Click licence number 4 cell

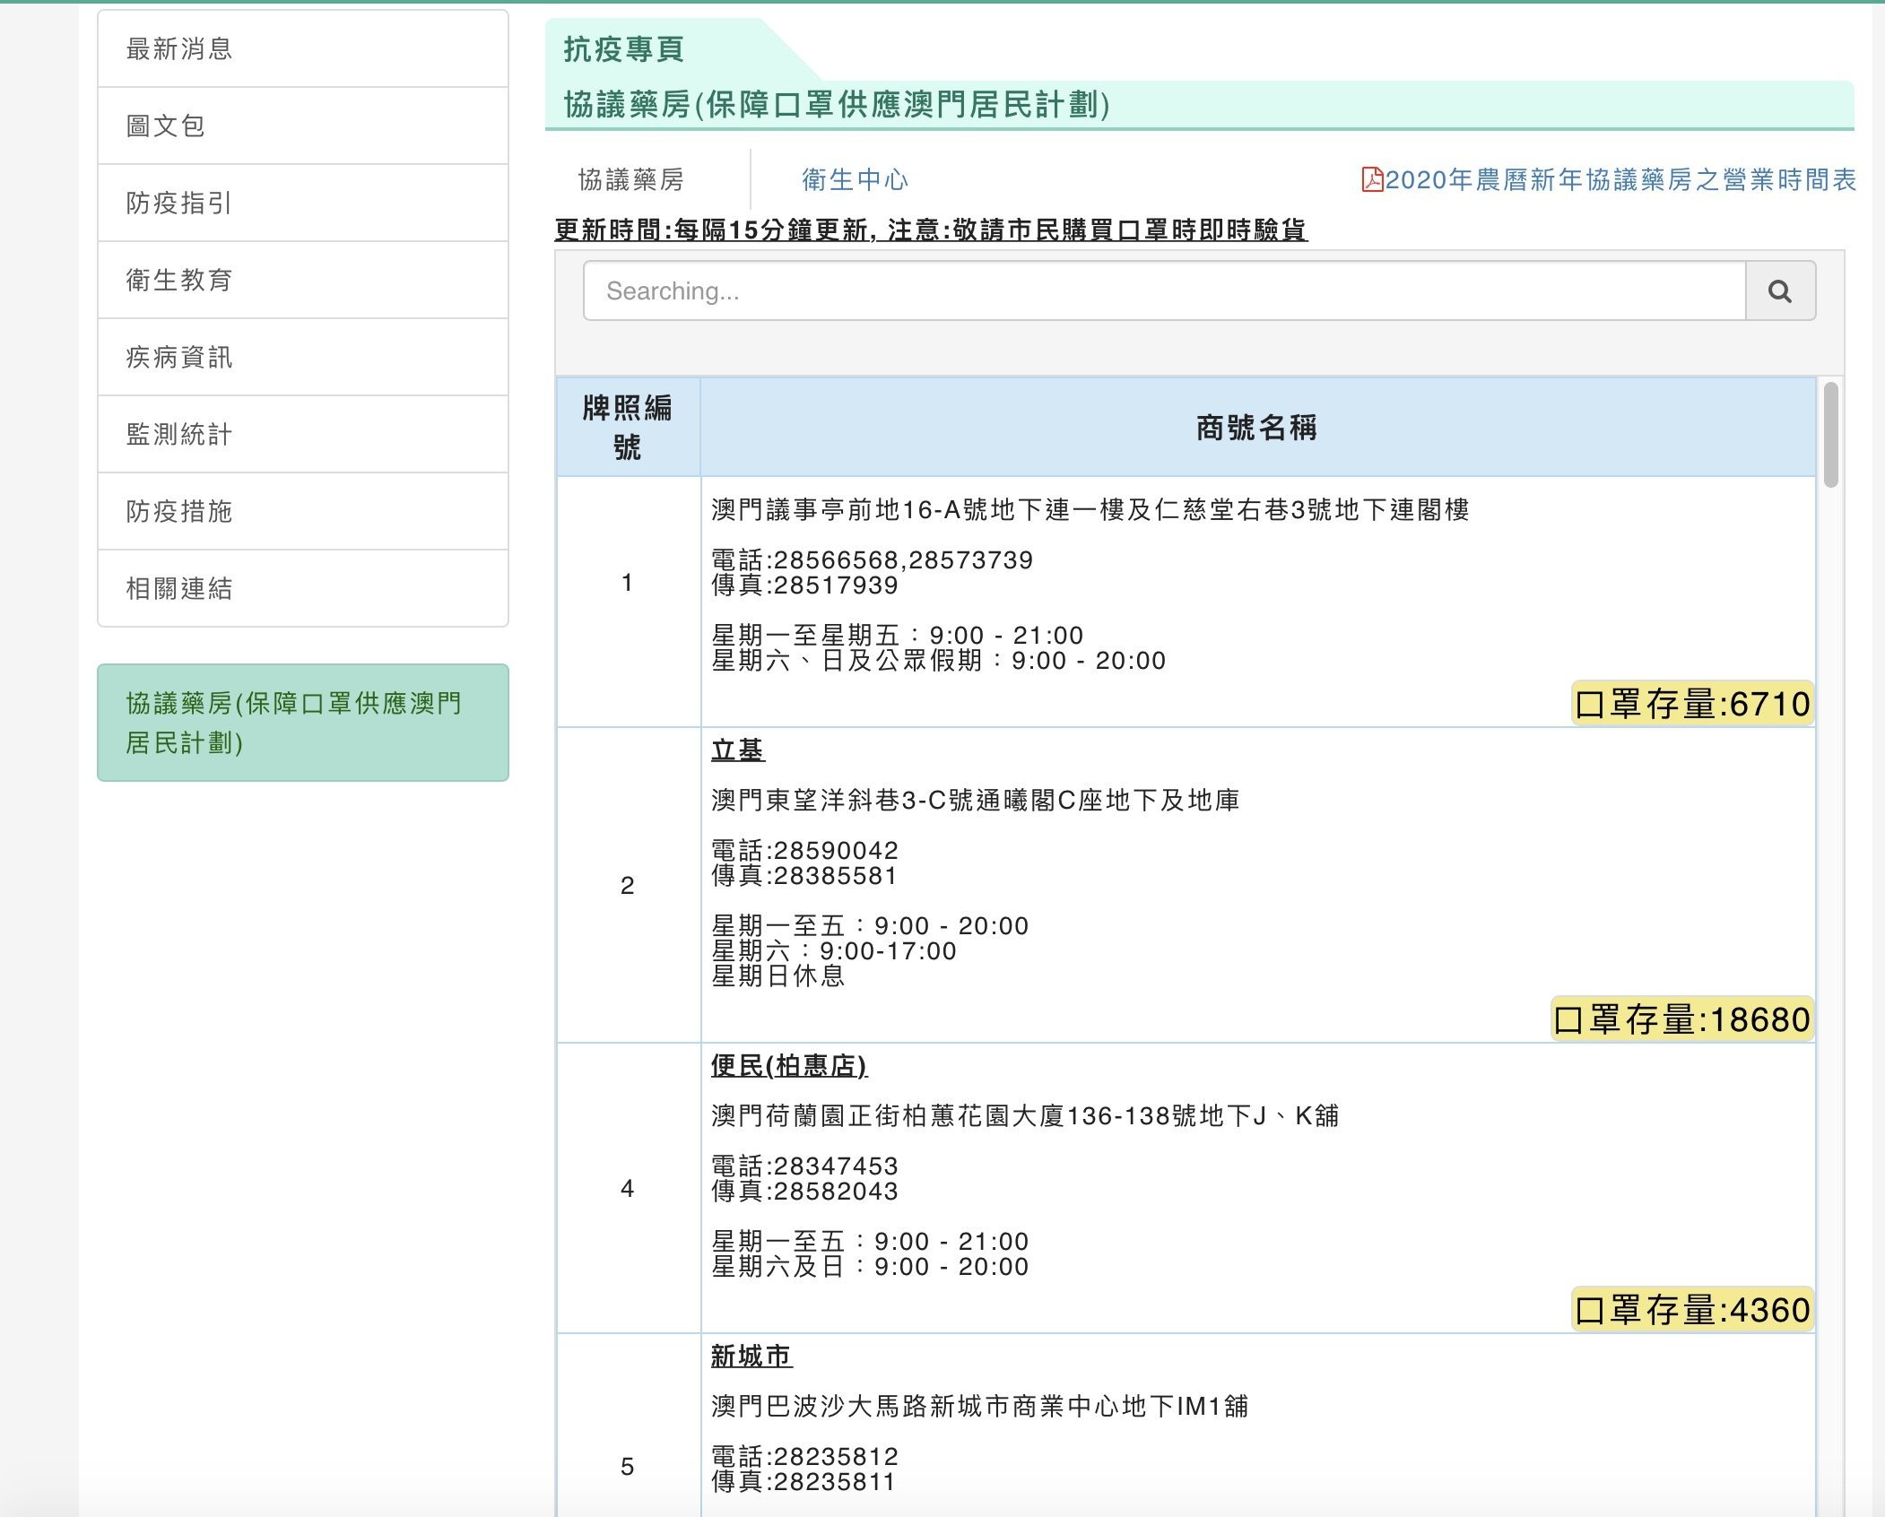628,1188
